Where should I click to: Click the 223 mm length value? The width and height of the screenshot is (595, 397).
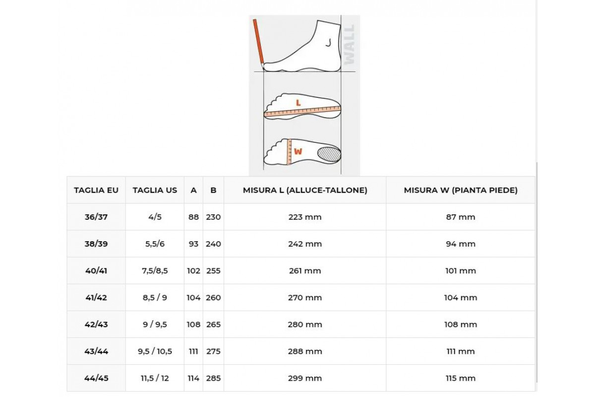(305, 217)
